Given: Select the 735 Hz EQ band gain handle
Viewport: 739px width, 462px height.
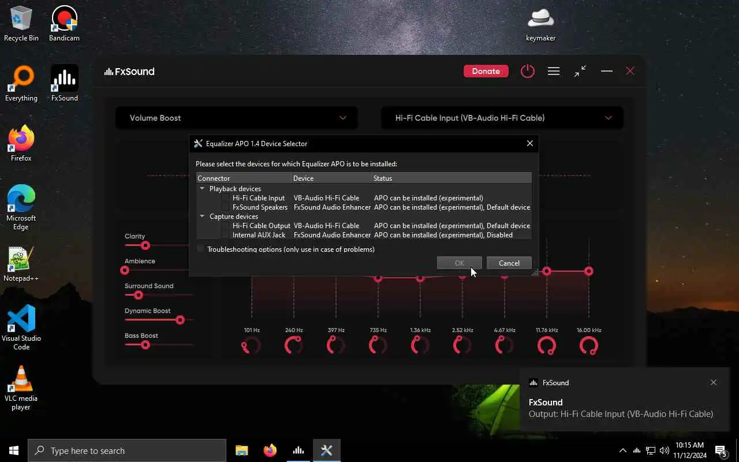Looking at the screenshot, I should tap(378, 278).
